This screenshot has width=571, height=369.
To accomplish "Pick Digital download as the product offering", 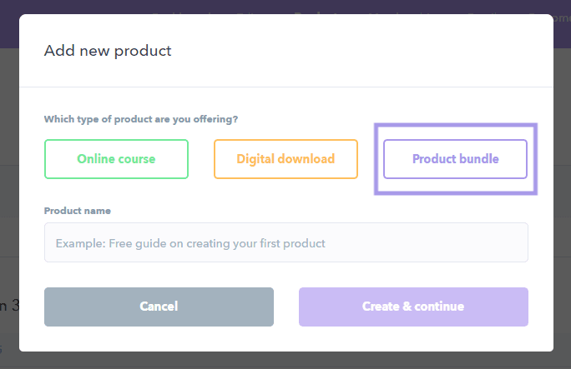I will tap(285, 159).
